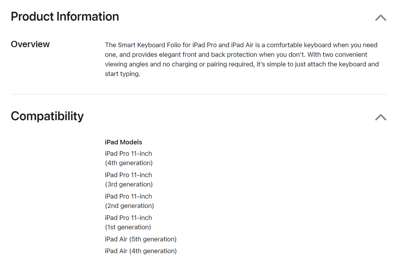This screenshot has width=399, height=263.
Task: Select iPad Pro 11-inch (2nd generation)
Action: [129, 201]
